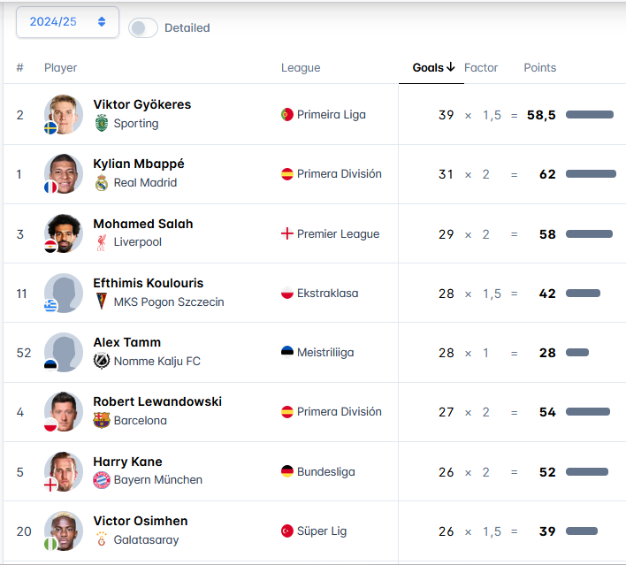This screenshot has height=565, width=626.
Task: Click the League column header
Action: (x=301, y=68)
